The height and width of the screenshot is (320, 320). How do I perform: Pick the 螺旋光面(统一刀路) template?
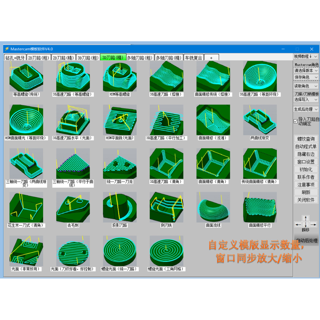coord(120,251)
